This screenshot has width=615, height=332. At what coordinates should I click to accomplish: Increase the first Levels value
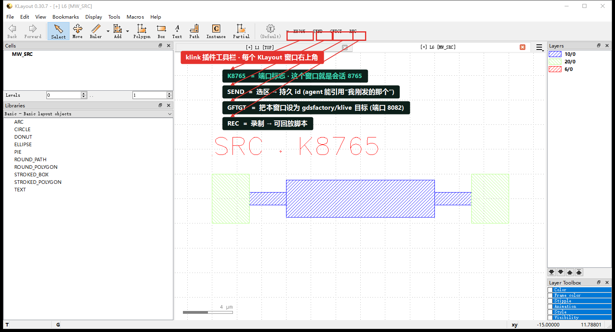(x=84, y=93)
